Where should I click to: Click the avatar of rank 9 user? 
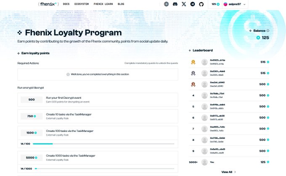[x=204, y=151]
